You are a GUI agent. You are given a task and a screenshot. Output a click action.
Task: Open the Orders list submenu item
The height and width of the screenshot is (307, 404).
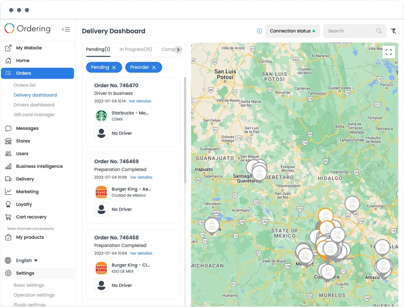pyautogui.click(x=25, y=85)
